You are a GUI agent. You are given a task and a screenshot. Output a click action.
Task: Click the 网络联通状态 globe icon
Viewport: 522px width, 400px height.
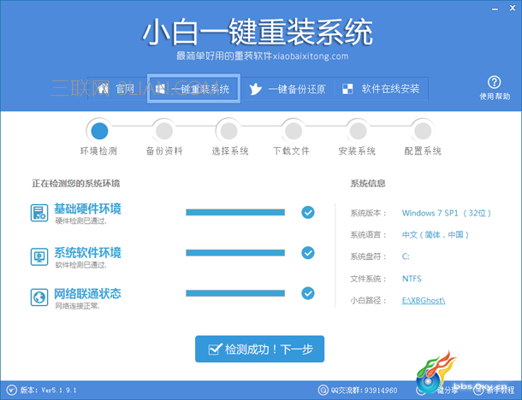[39, 297]
